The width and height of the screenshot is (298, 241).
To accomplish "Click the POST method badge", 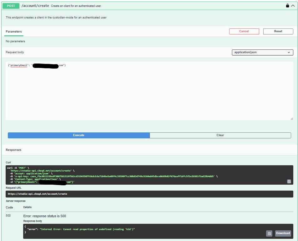I will tap(11, 6).
